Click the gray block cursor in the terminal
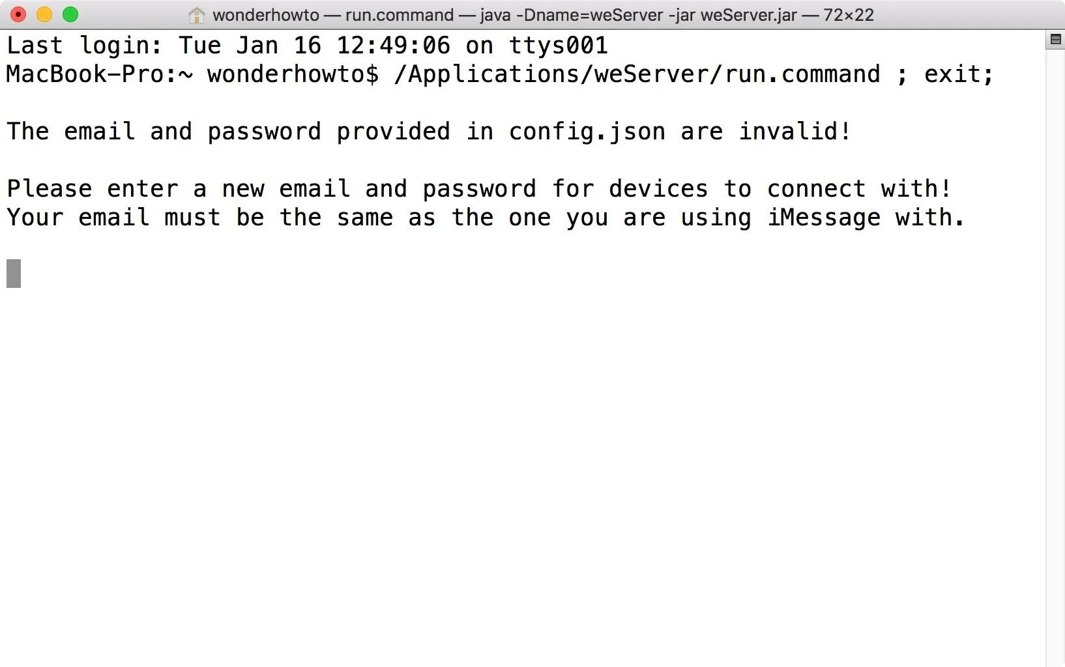 [14, 274]
